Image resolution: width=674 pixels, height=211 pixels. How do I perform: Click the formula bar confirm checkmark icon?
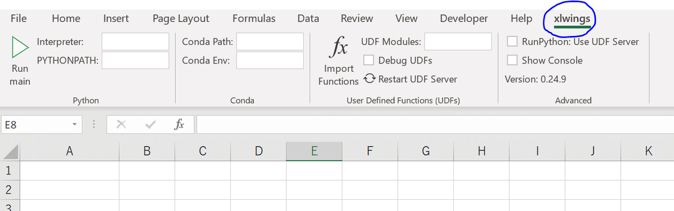[151, 125]
